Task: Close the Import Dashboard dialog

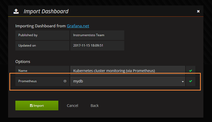Action: click(x=198, y=11)
